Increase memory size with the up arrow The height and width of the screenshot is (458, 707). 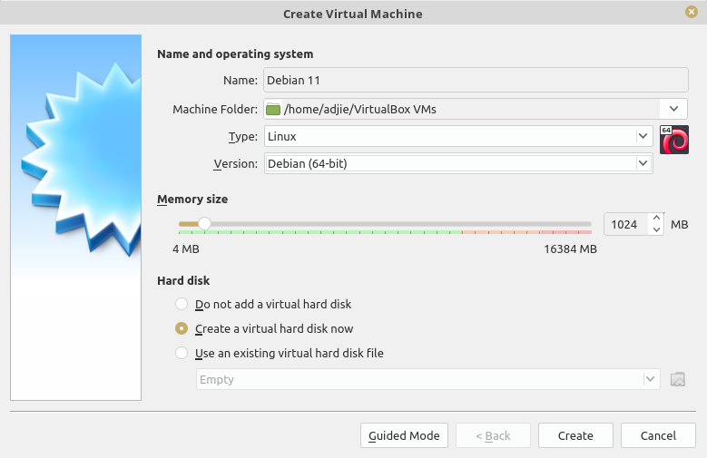pyautogui.click(x=656, y=219)
